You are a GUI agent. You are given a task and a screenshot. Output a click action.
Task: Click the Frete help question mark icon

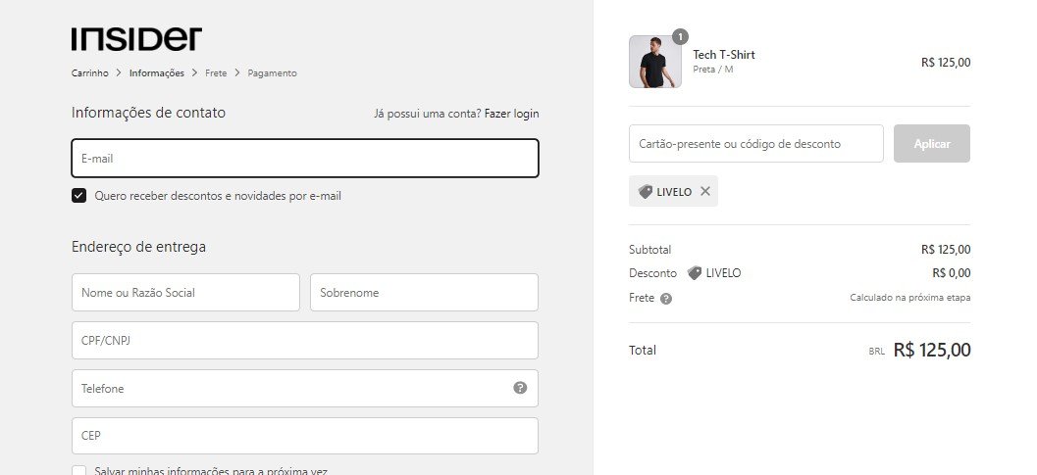click(x=666, y=299)
